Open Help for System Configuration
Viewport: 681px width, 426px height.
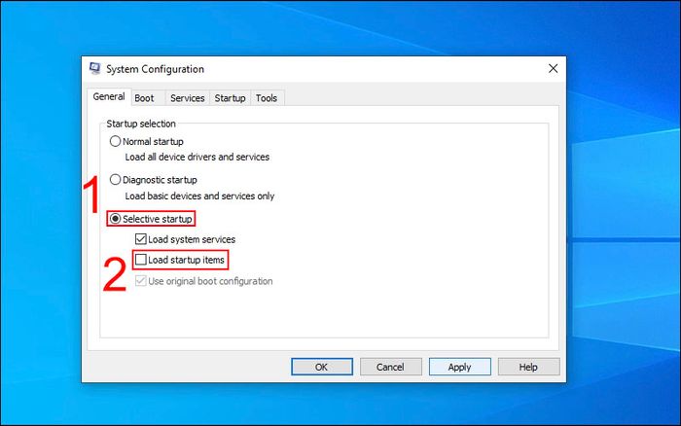point(528,367)
